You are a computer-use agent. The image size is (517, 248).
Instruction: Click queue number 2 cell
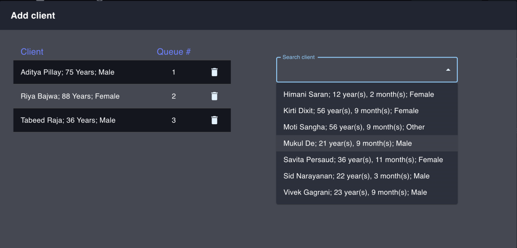(x=174, y=96)
